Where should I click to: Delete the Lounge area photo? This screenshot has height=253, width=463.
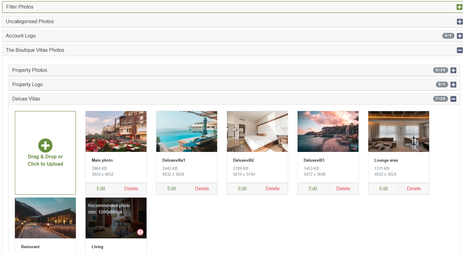414,188
